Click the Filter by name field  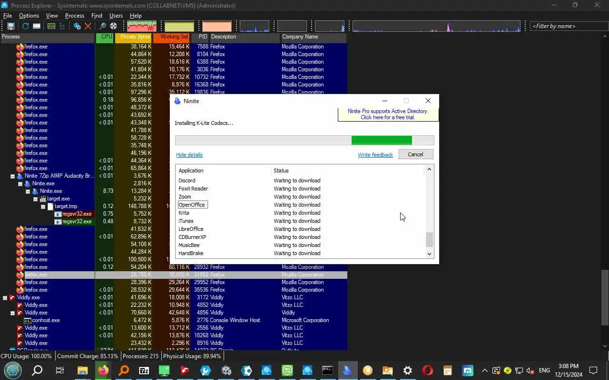(x=569, y=26)
